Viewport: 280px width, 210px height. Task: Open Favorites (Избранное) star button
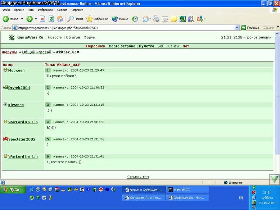(97, 19)
